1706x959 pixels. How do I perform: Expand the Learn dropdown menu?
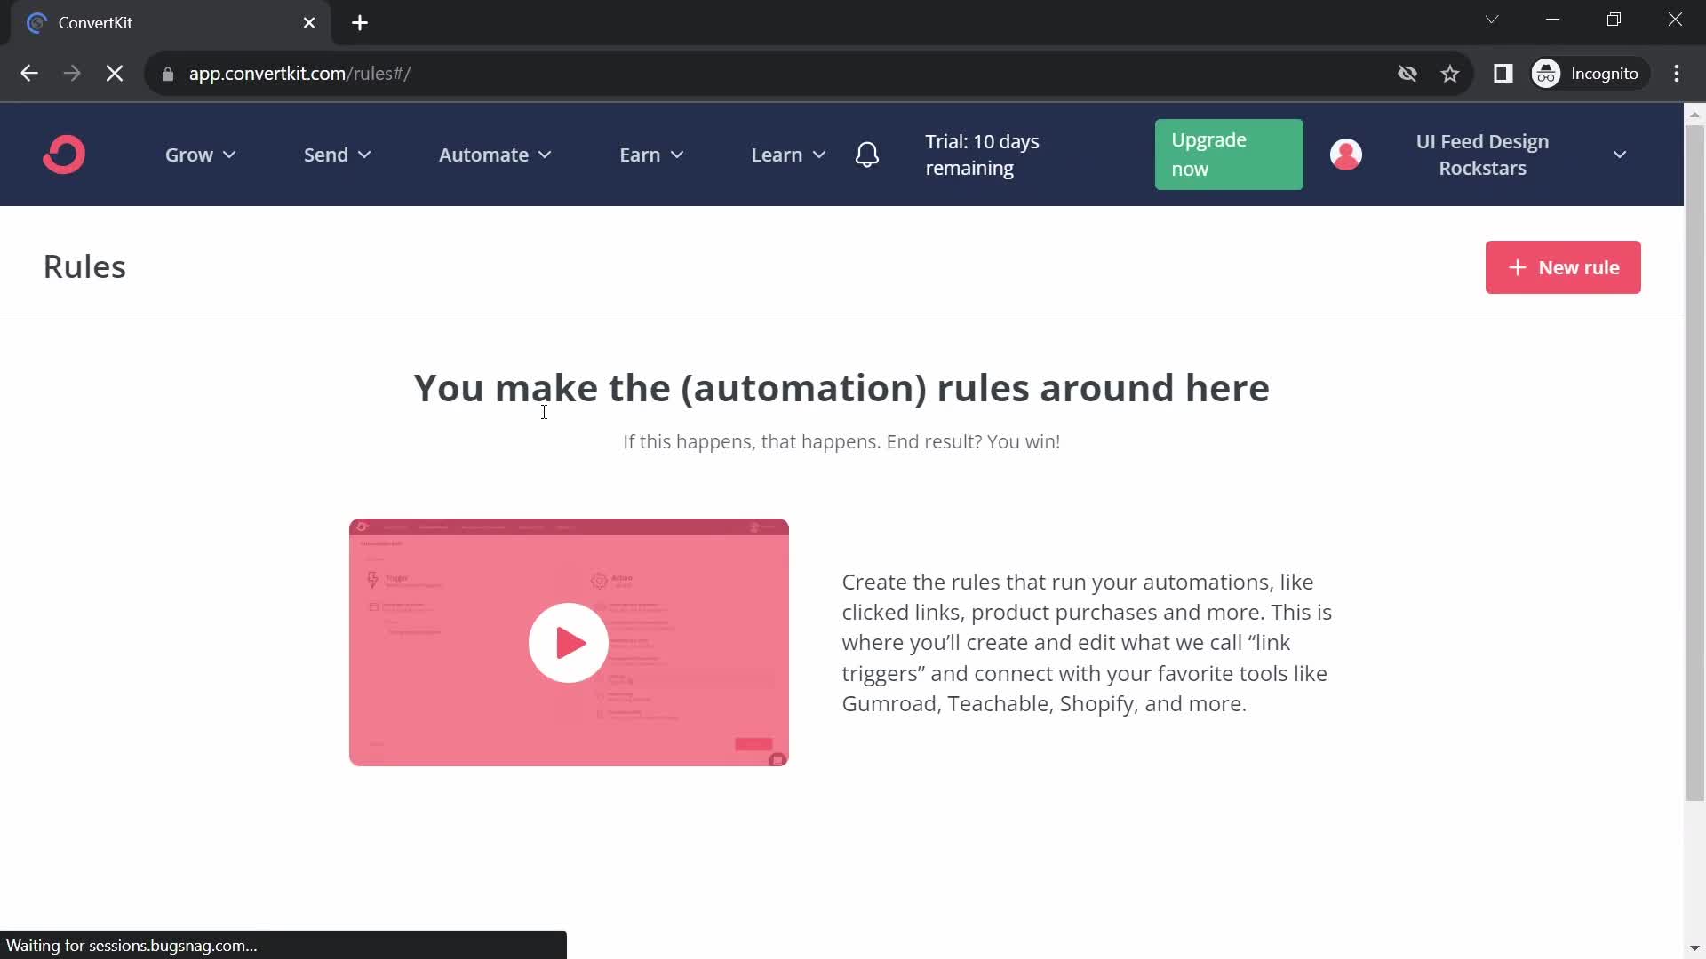(x=788, y=154)
